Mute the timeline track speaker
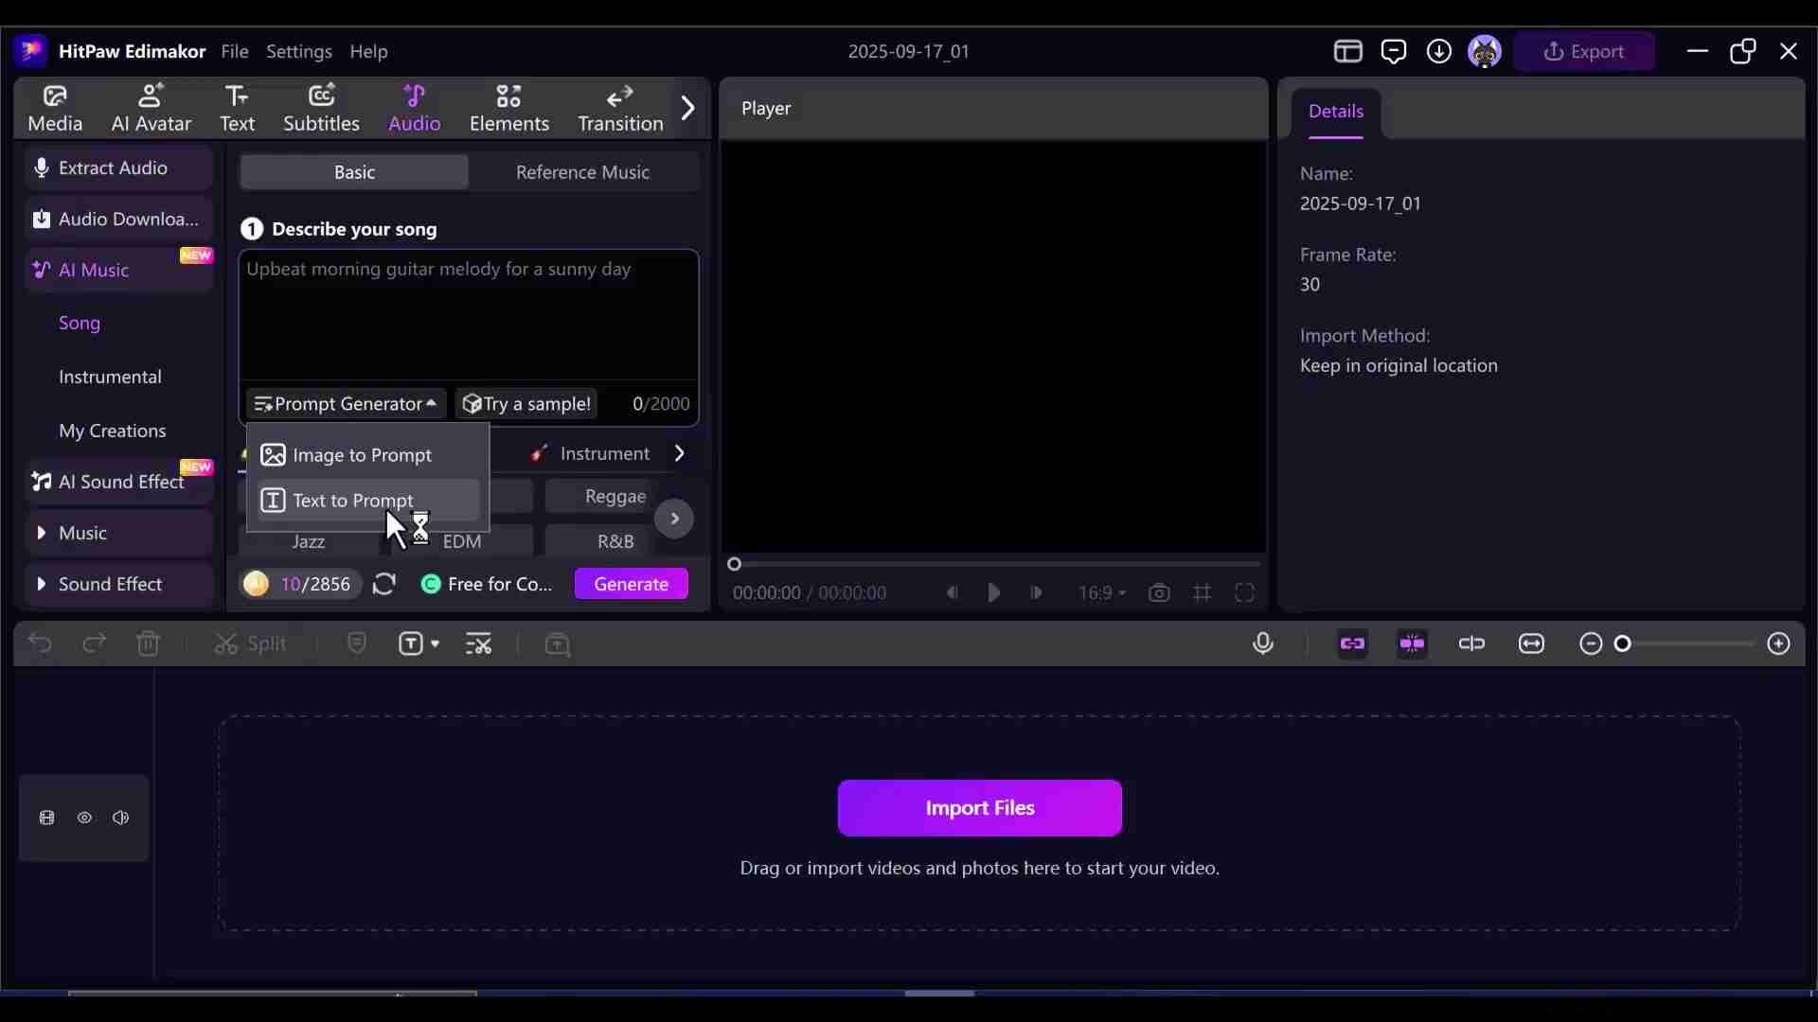1818x1022 pixels. [x=120, y=818]
